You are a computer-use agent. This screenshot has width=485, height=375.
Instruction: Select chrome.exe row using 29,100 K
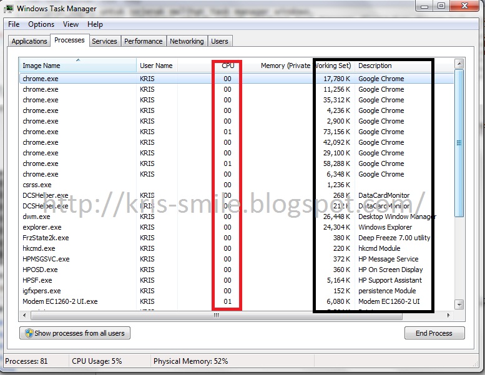click(x=237, y=153)
